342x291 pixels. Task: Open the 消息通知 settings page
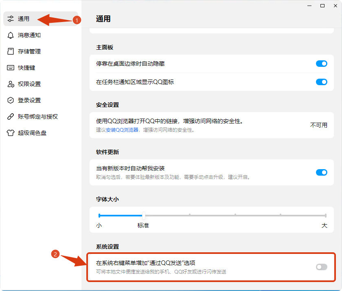coord(29,35)
